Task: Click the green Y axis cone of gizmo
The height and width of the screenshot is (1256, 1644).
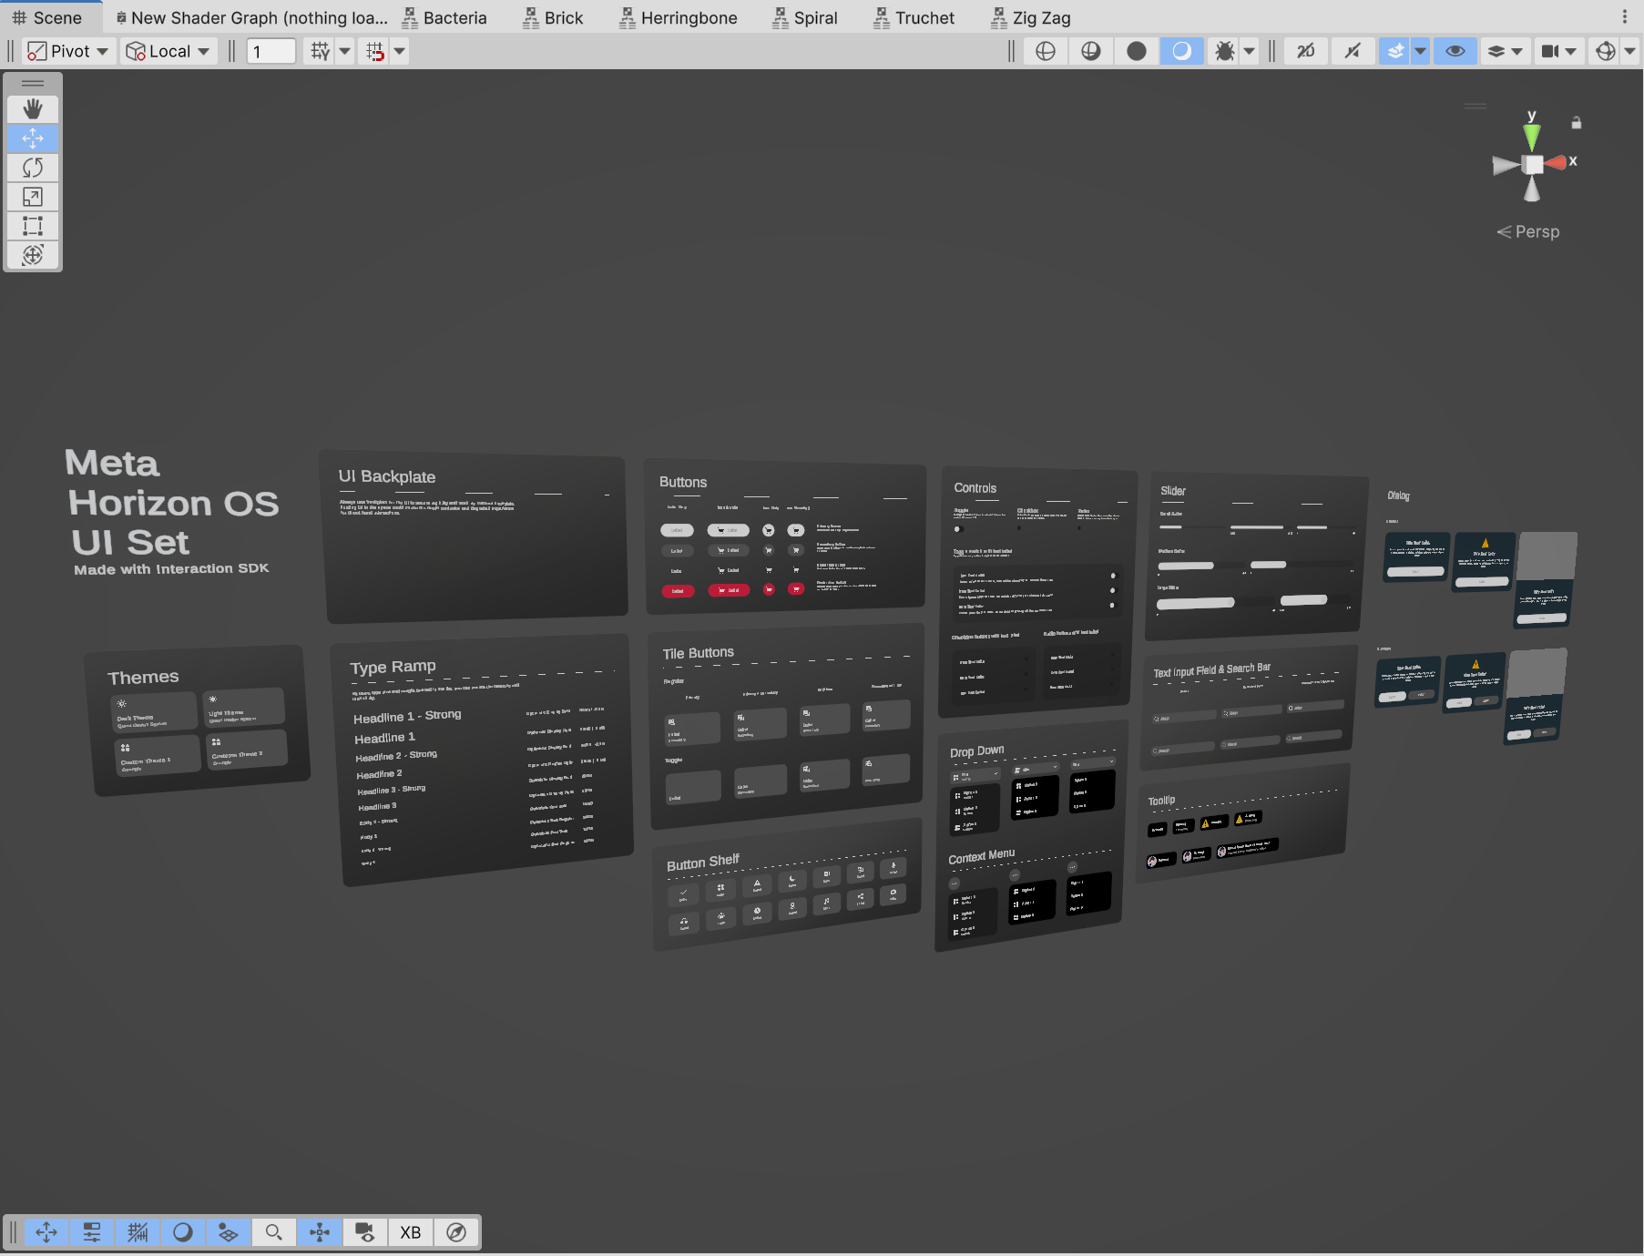Action: click(1532, 137)
